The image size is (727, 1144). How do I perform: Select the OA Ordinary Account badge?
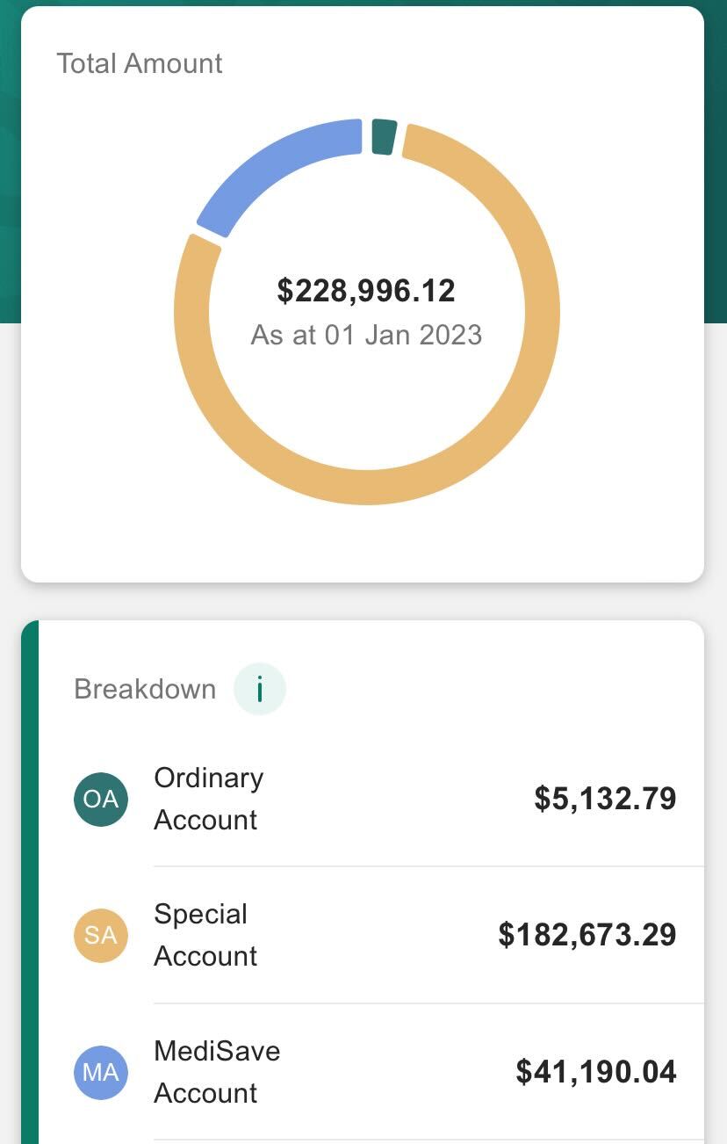(101, 799)
